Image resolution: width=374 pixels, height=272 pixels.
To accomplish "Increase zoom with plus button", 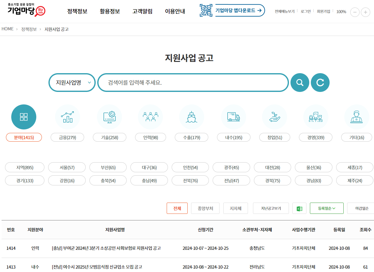I will tap(366, 12).
